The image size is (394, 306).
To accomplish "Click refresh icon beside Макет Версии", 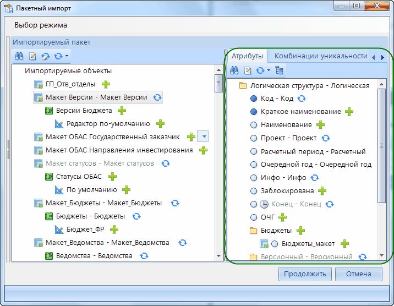I will pyautogui.click(x=157, y=97).
